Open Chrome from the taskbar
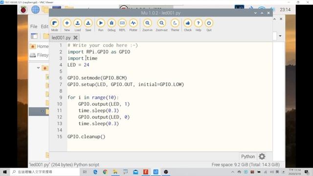Screen dimensions: 313x176 105,172
